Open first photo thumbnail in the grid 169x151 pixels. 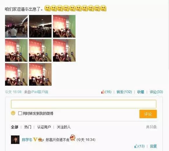(16, 26)
